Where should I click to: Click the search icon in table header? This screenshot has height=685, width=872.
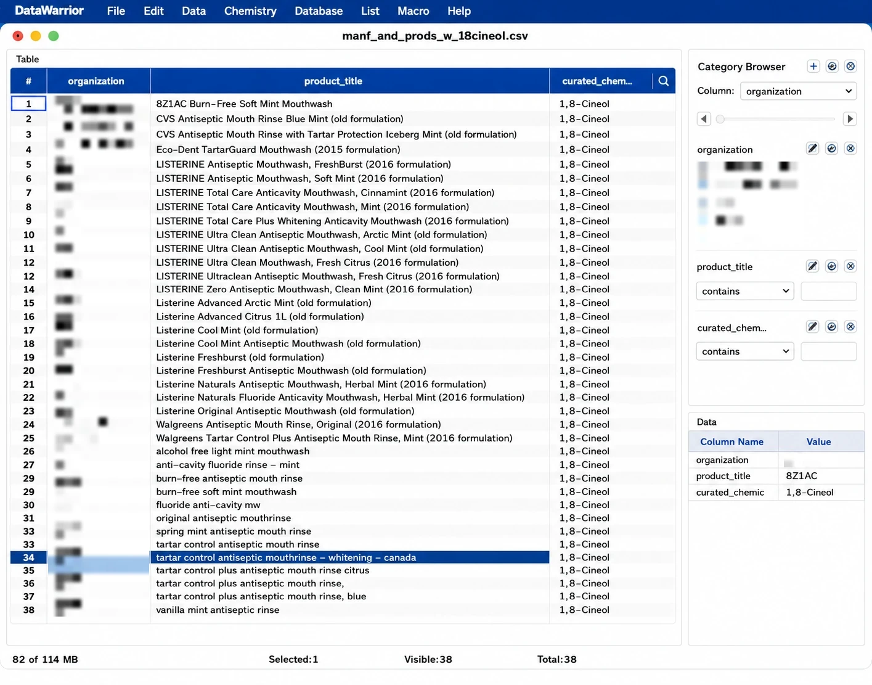(663, 81)
